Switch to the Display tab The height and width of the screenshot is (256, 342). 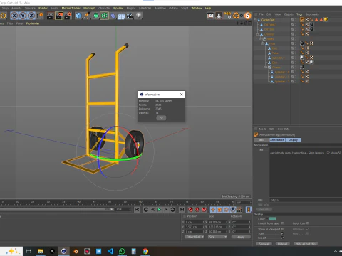pos(293,140)
